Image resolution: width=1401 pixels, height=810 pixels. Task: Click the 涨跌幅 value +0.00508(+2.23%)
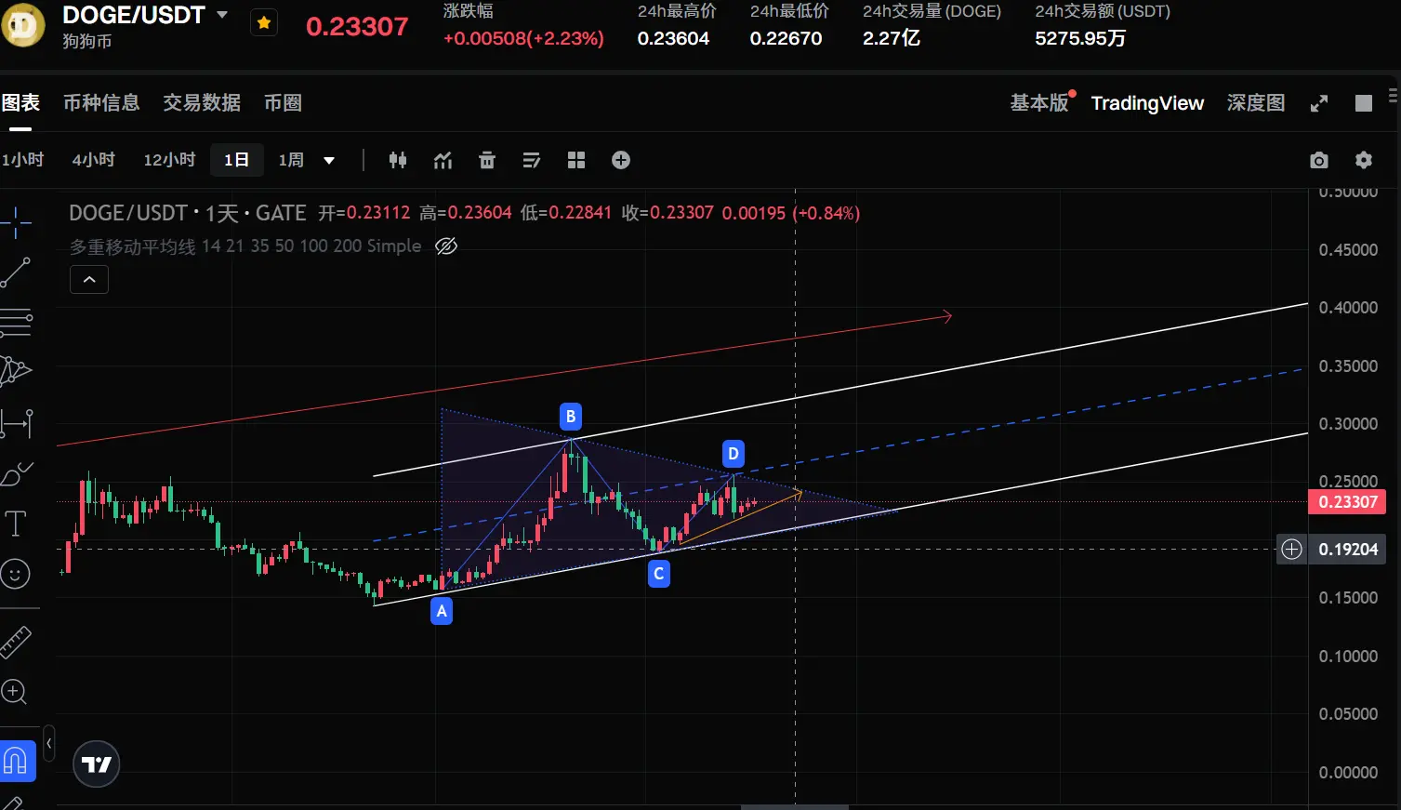(523, 38)
